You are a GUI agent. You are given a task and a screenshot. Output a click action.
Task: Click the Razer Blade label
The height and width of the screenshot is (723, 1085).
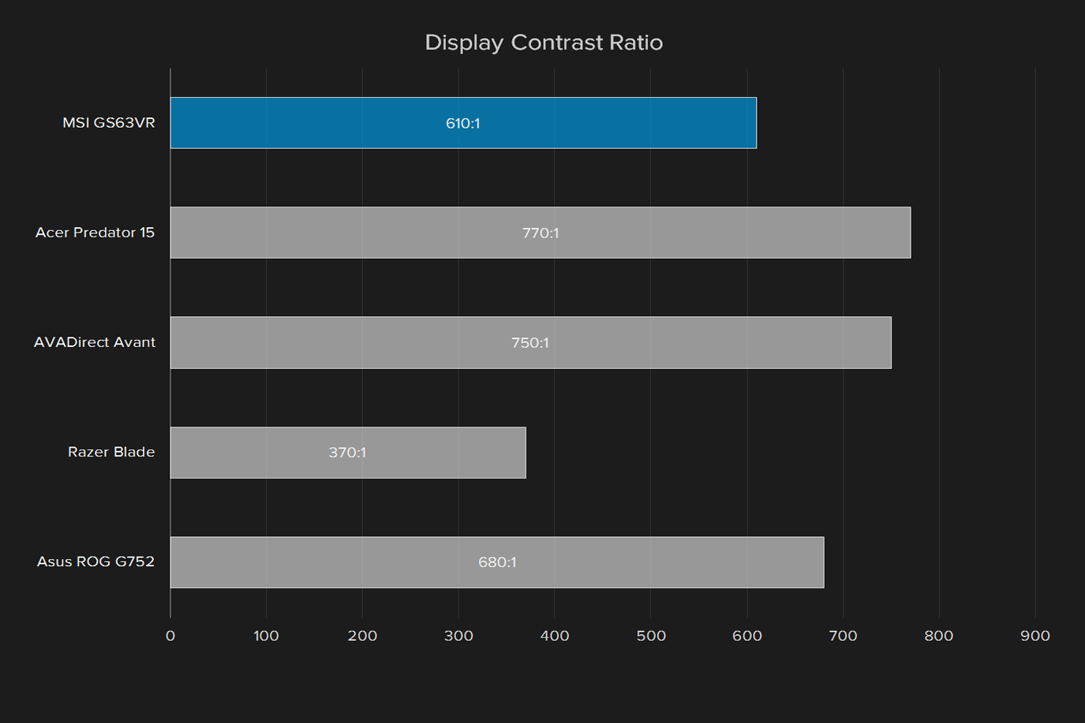click(x=111, y=452)
